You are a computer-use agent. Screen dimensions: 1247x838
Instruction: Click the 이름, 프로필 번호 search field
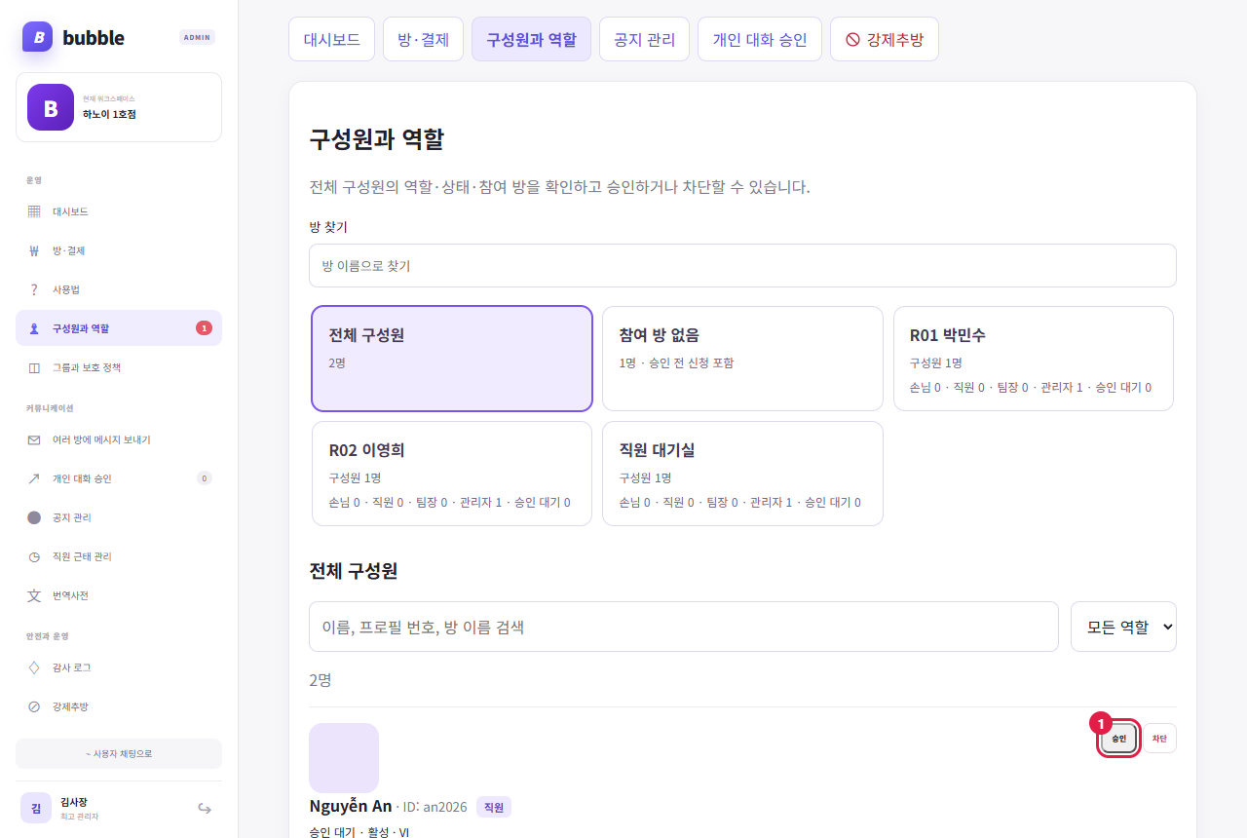click(684, 627)
